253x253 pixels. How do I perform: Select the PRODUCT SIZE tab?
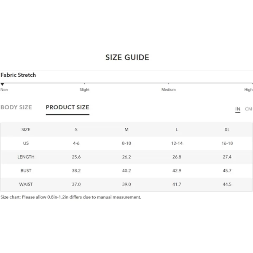click(67, 107)
